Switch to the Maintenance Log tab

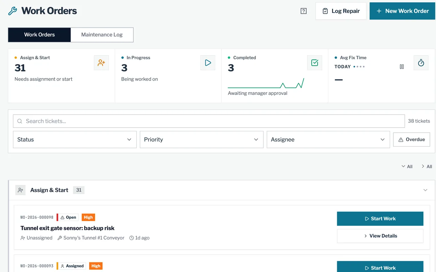102,35
